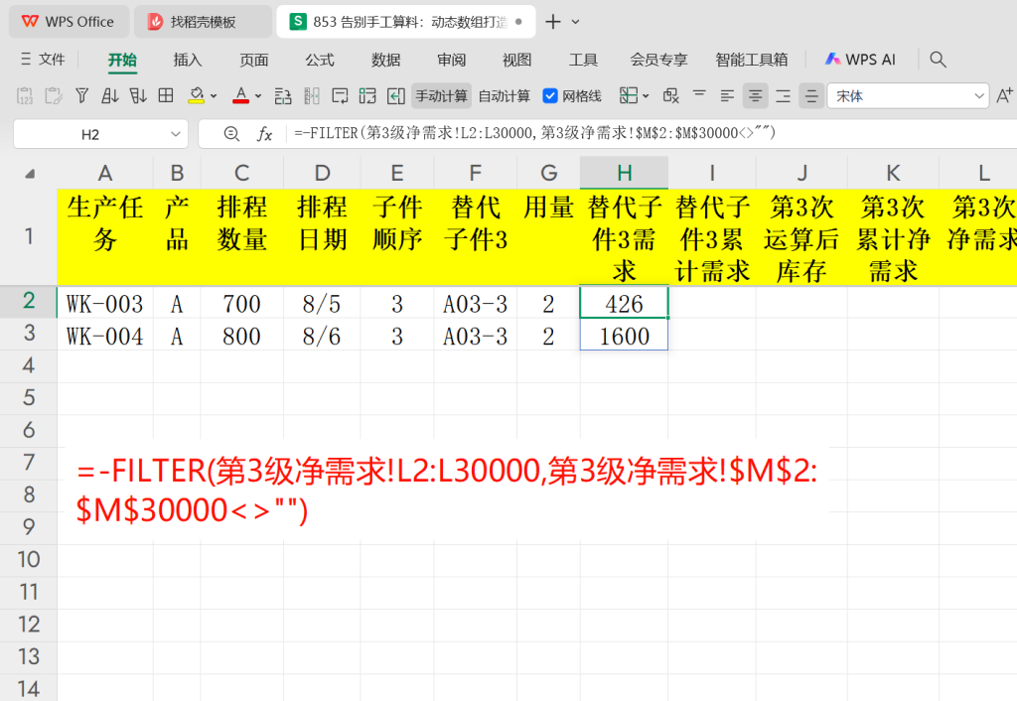Select the 公式 formulas ribbon tab
Screen dimensions: 1017x701
coord(320,60)
